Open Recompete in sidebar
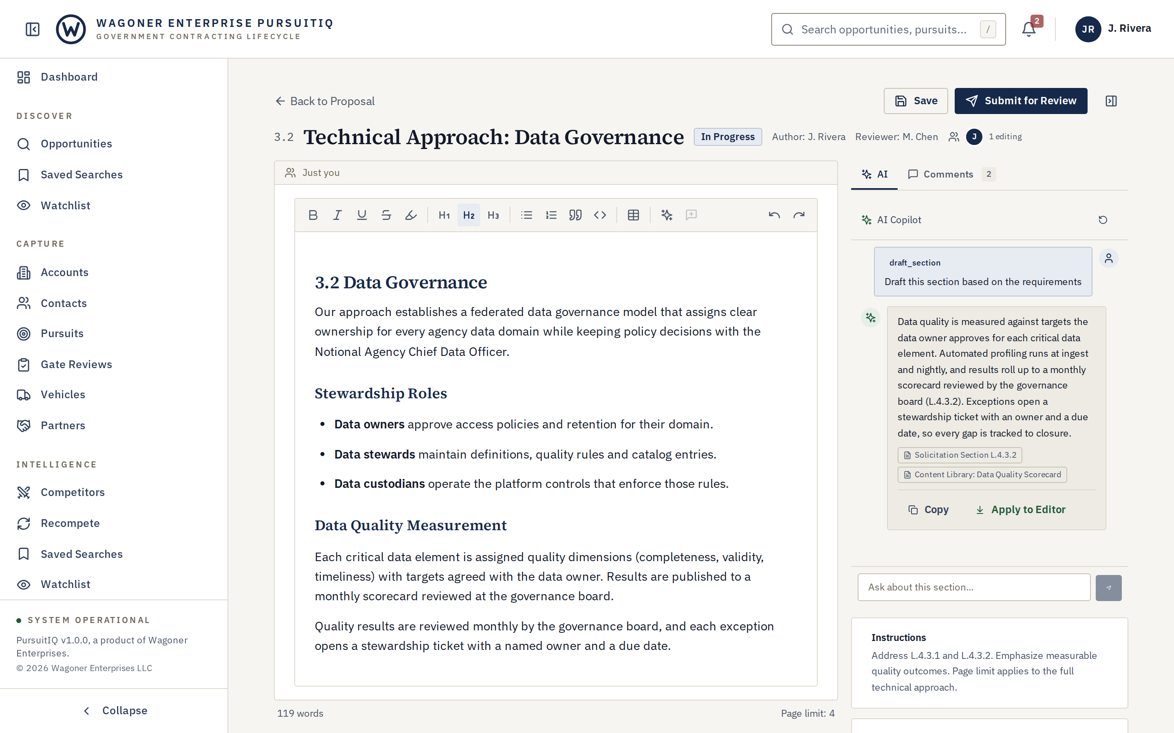 click(113, 524)
